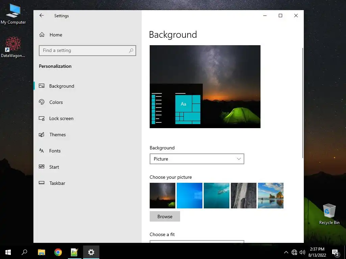Choose the blue Windows logo picture thumbnail
Image resolution: width=346 pixels, height=259 pixels.
point(190,196)
